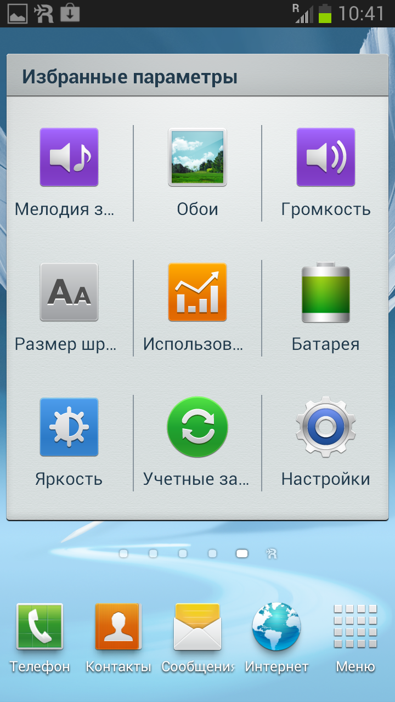Screen dimensions: 395x702
Task: Tap the Батарея battery icon
Action: pyautogui.click(x=326, y=292)
